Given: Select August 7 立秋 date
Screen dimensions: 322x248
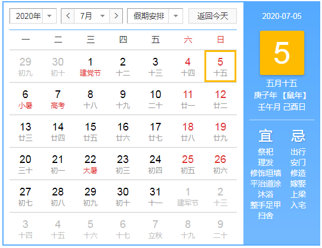Looking at the screenshot, I should [x=155, y=229].
